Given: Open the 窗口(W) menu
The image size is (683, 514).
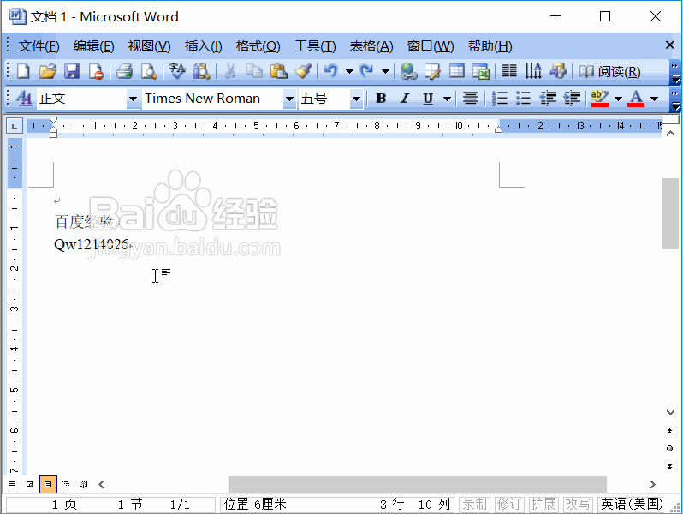Looking at the screenshot, I should point(431,46).
